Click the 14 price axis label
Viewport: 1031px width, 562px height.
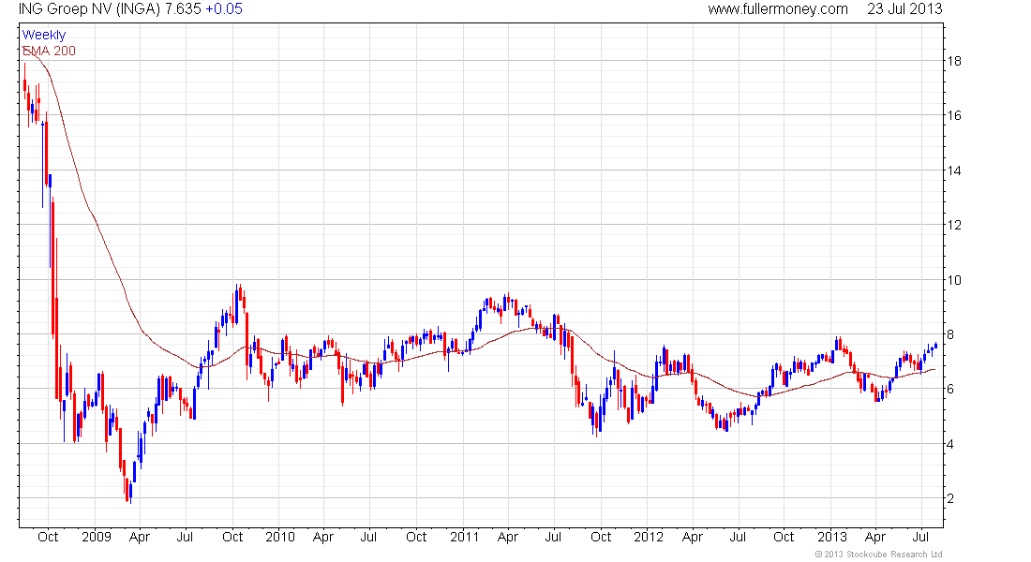pyautogui.click(x=953, y=170)
